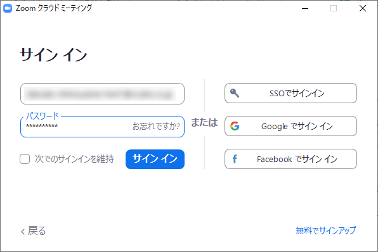378x252 pixels.
Task: Sign in with Facebook button
Action: (290, 159)
